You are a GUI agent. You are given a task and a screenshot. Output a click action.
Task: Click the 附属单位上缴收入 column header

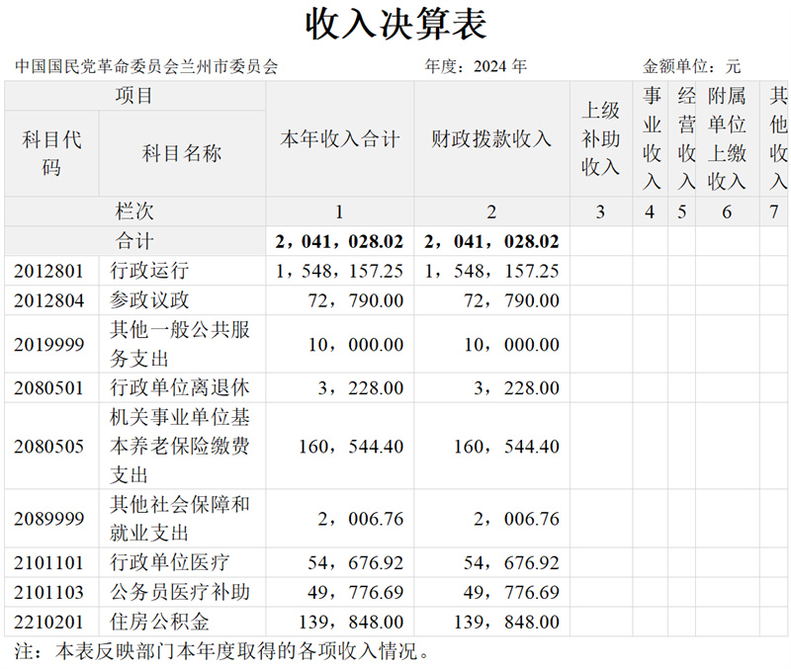(x=727, y=138)
